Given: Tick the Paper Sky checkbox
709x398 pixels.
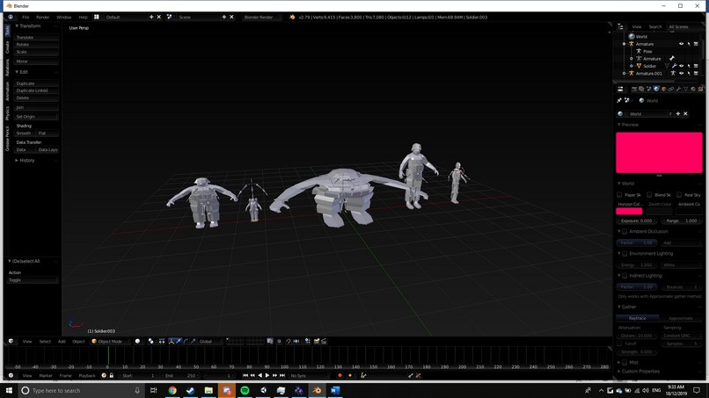Looking at the screenshot, I should pyautogui.click(x=620, y=195).
